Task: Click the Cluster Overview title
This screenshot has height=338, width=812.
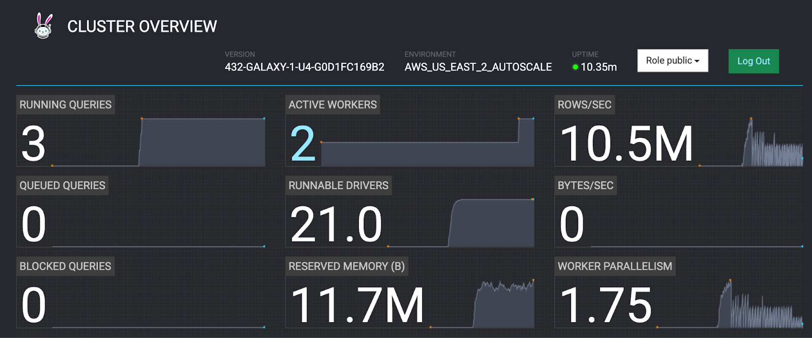Action: click(x=142, y=26)
